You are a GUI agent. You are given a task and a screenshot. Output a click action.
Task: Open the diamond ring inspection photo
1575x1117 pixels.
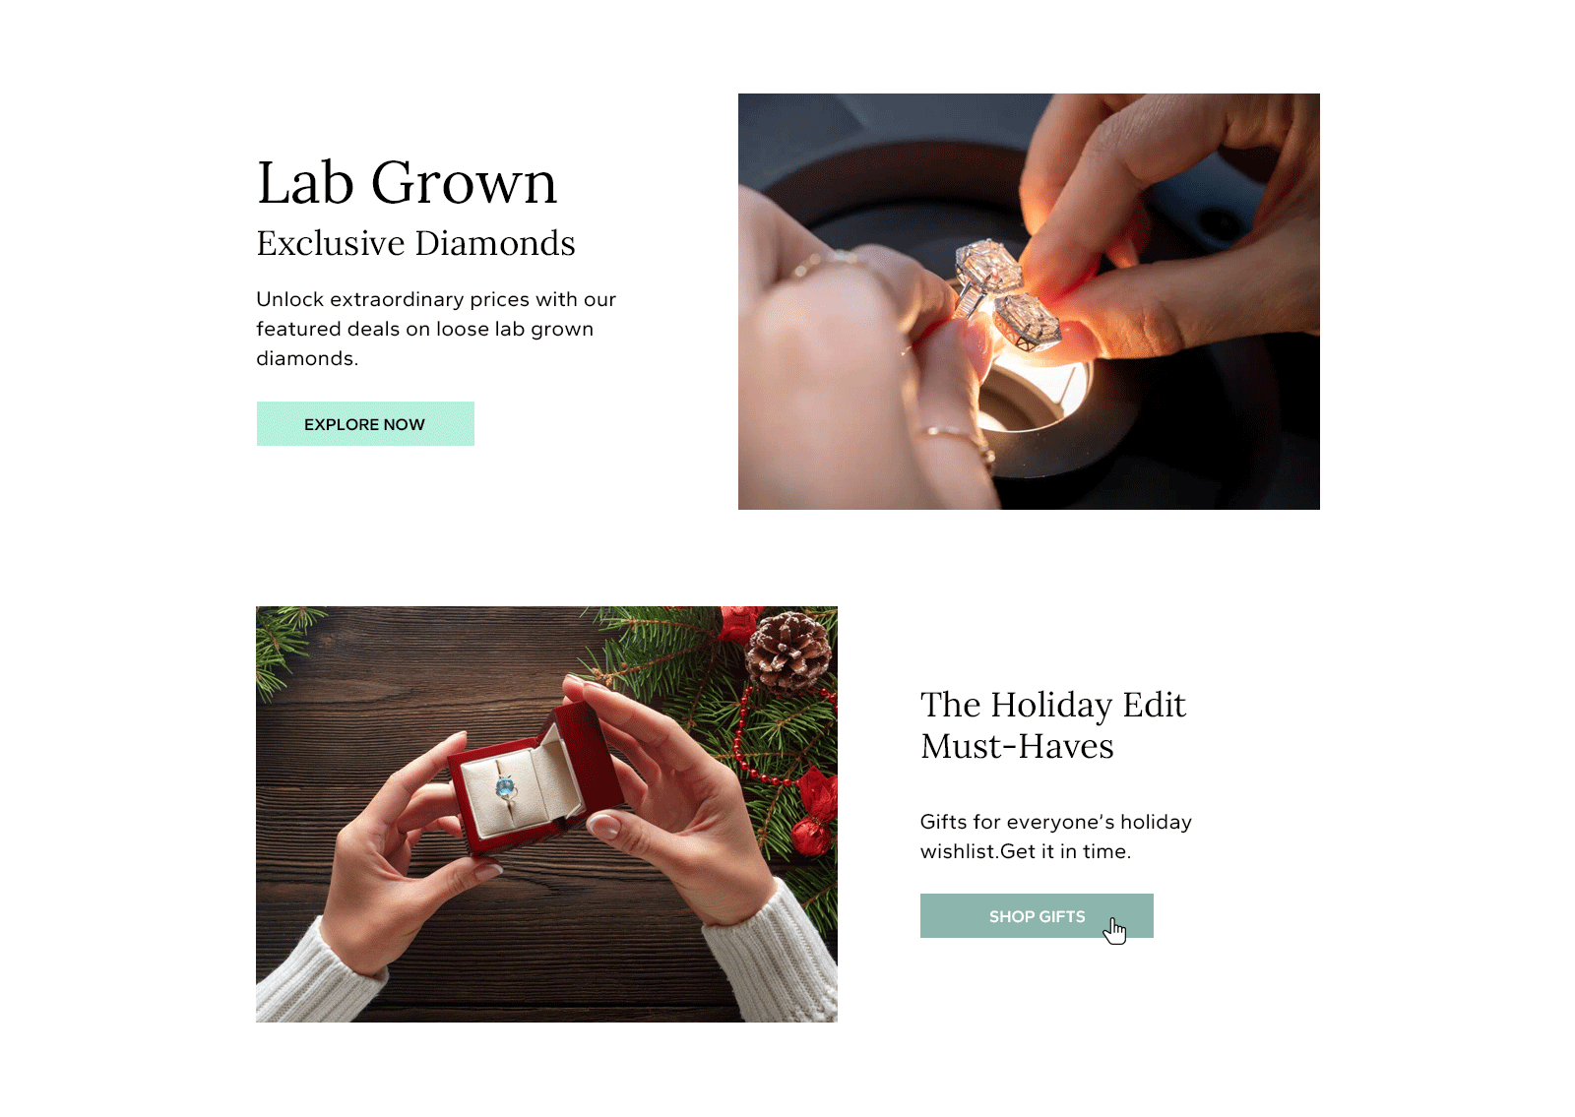point(1029,301)
